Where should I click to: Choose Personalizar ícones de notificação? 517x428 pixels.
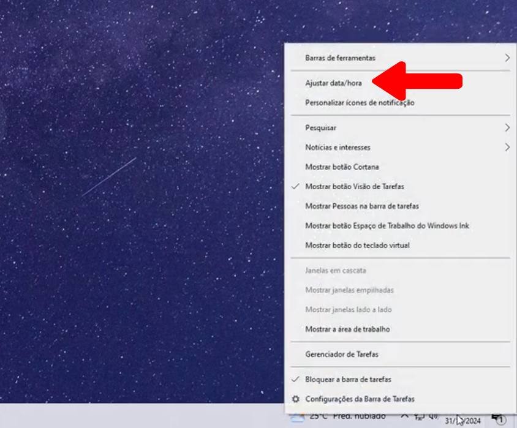360,103
